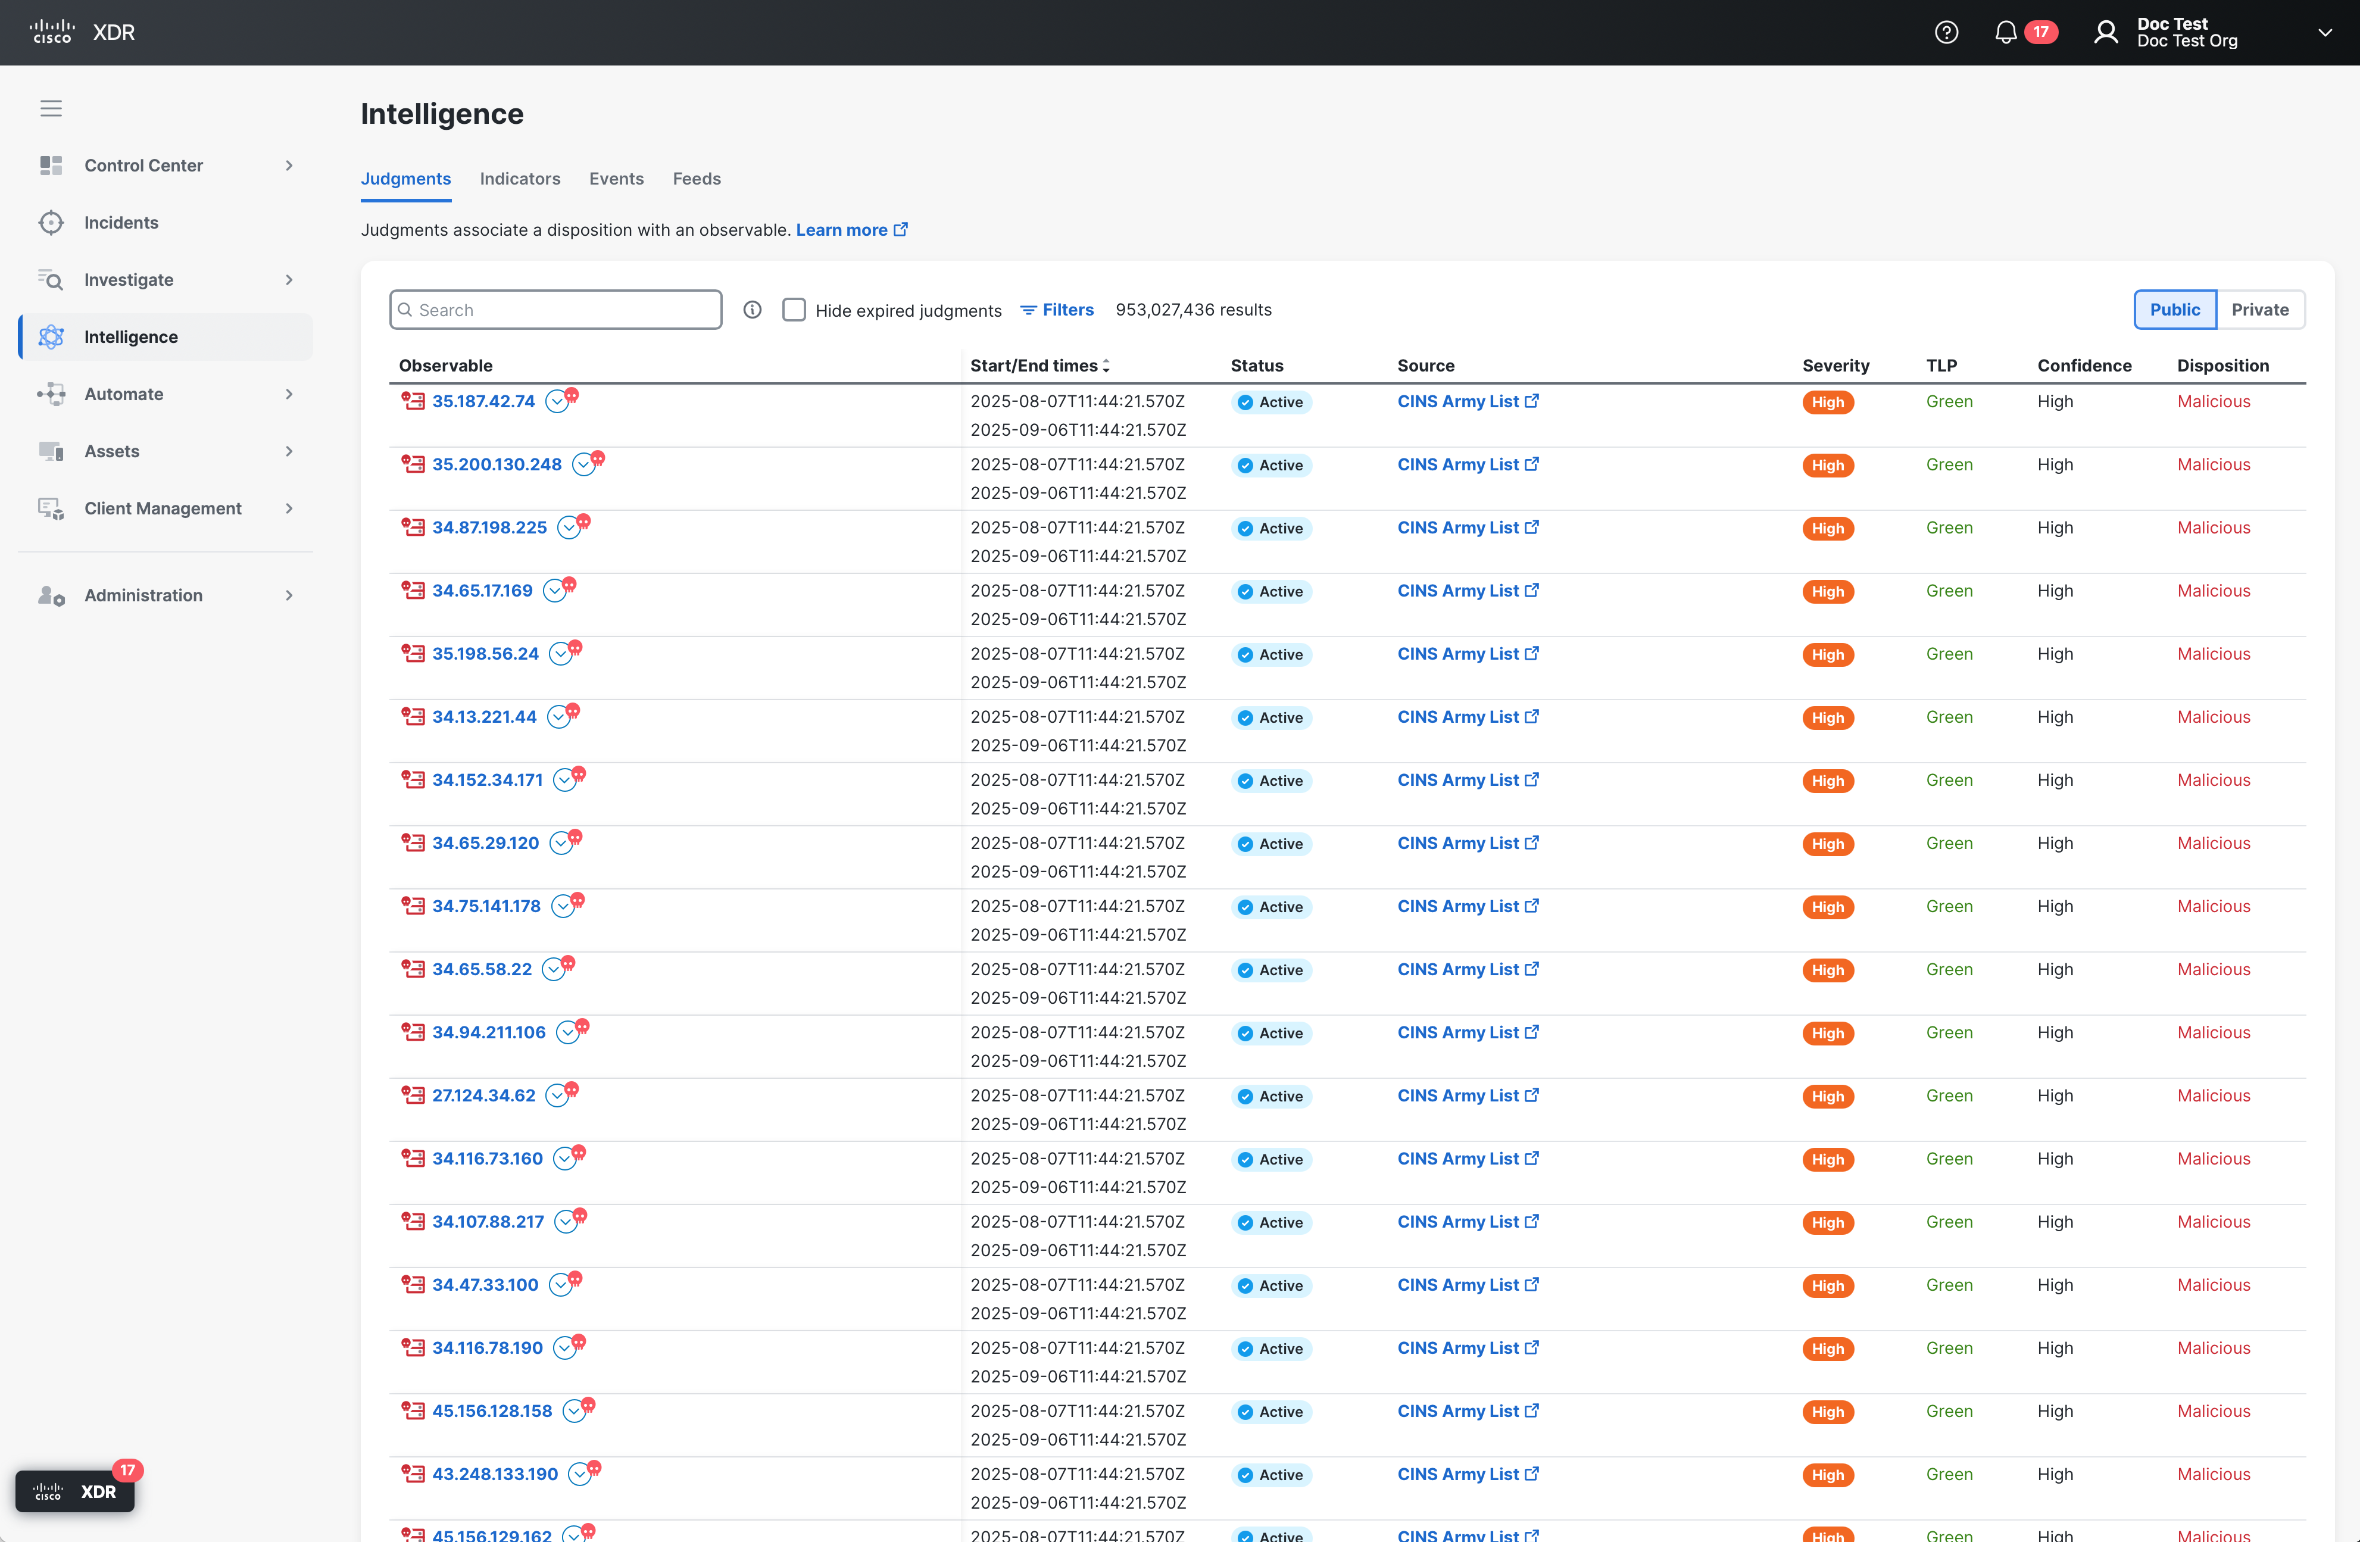Open the help question mark icon
Image resolution: width=2360 pixels, height=1542 pixels.
click(x=1946, y=33)
